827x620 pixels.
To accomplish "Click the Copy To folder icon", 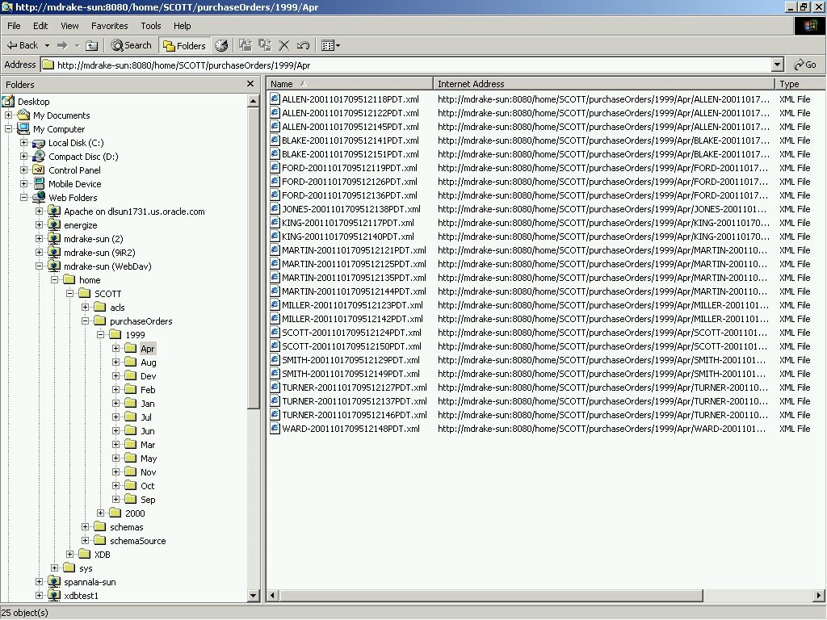I will [265, 46].
